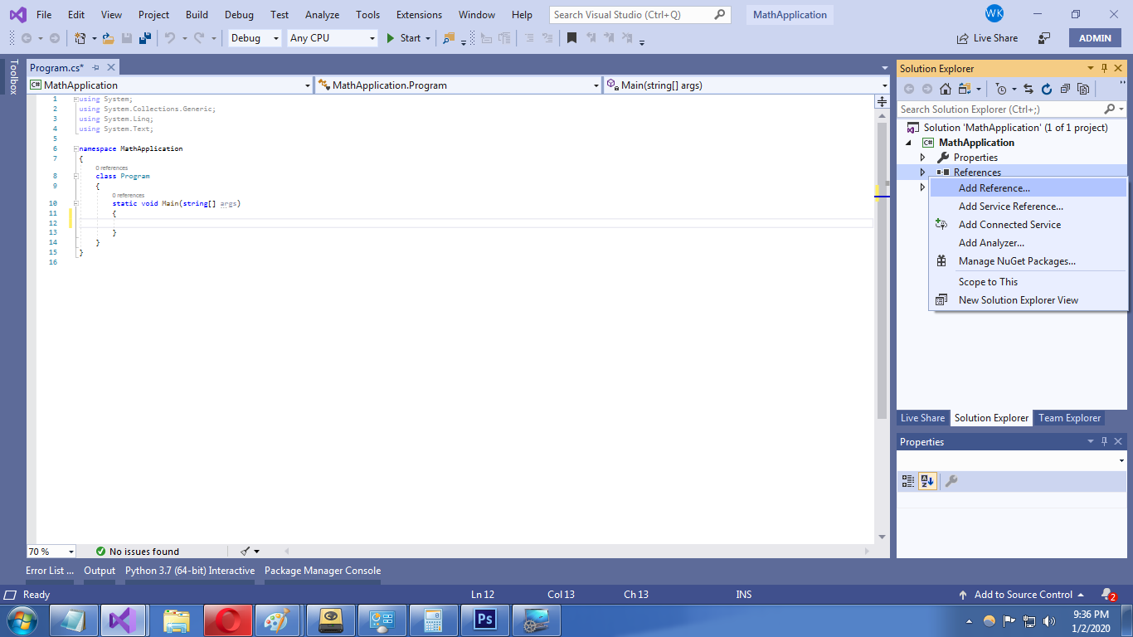This screenshot has width=1133, height=637.
Task: Pin the Program.cs tab
Action: pos(95,68)
